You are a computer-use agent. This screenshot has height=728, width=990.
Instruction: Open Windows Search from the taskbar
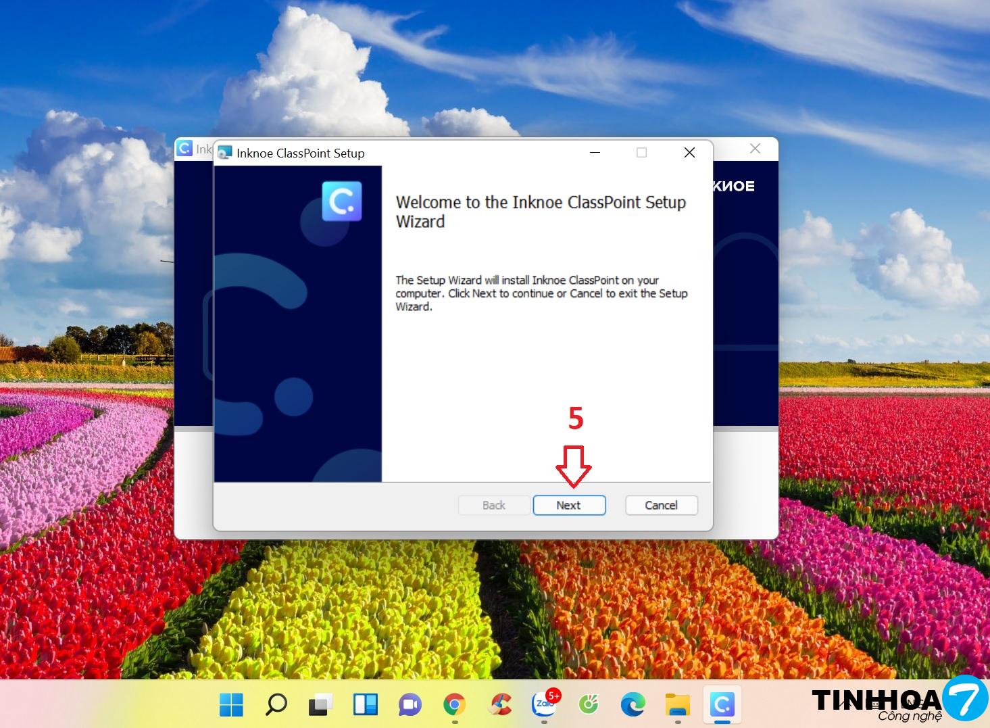coord(276,704)
